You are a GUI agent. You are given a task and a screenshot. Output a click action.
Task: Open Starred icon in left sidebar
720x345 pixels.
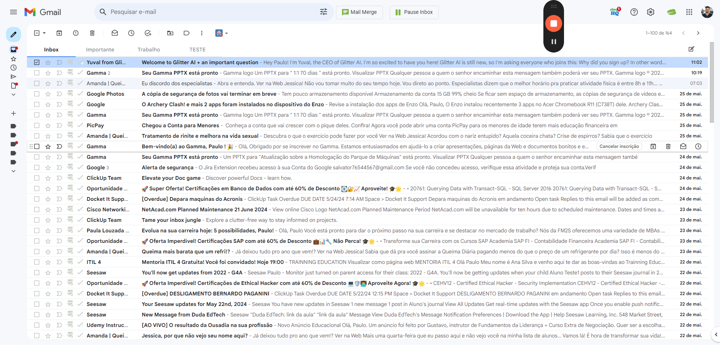(x=13, y=59)
